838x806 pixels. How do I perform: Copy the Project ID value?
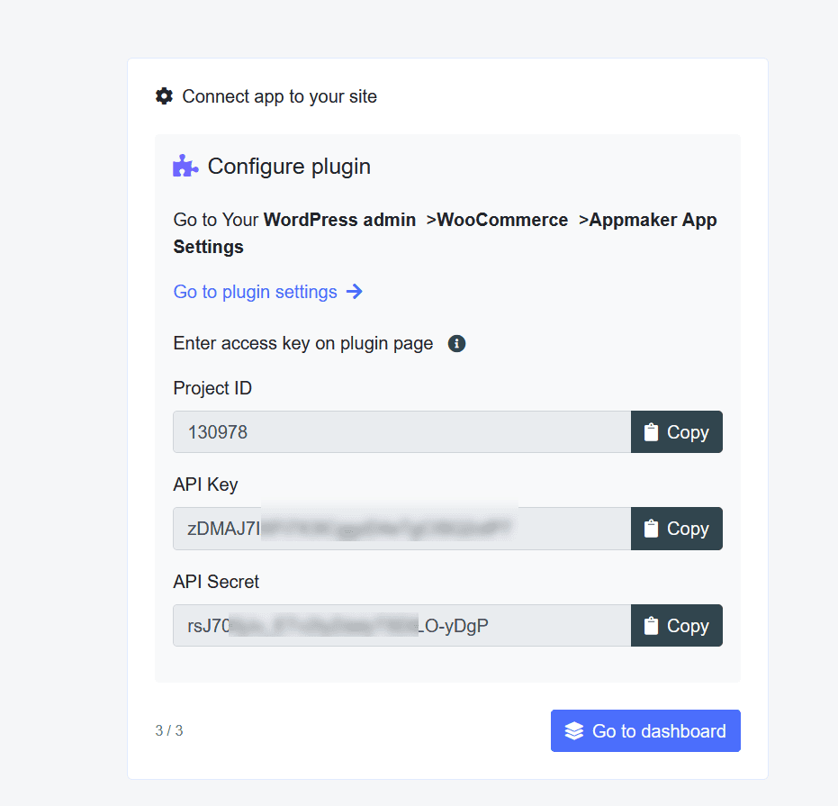[676, 432]
